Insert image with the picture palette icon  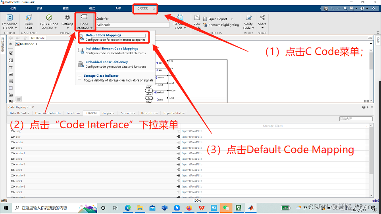point(11,81)
